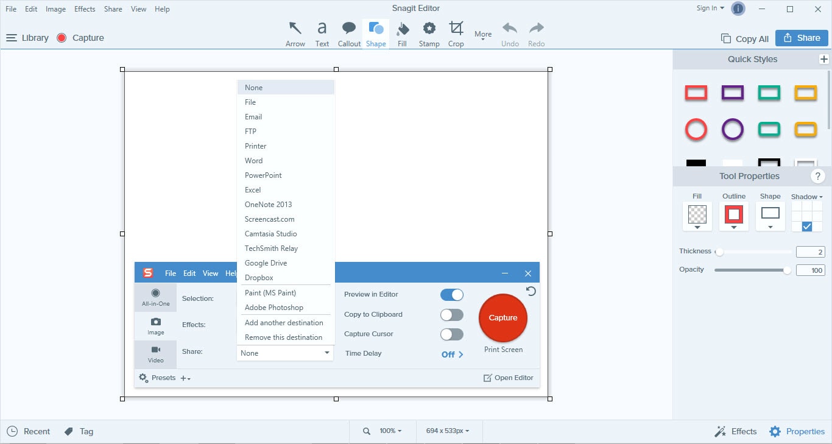Click the Opacity value field
Viewport: 832px width, 444px height.
click(811, 270)
